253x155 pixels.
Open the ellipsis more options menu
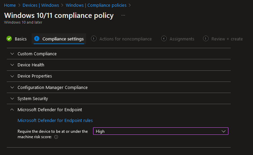click(x=123, y=15)
